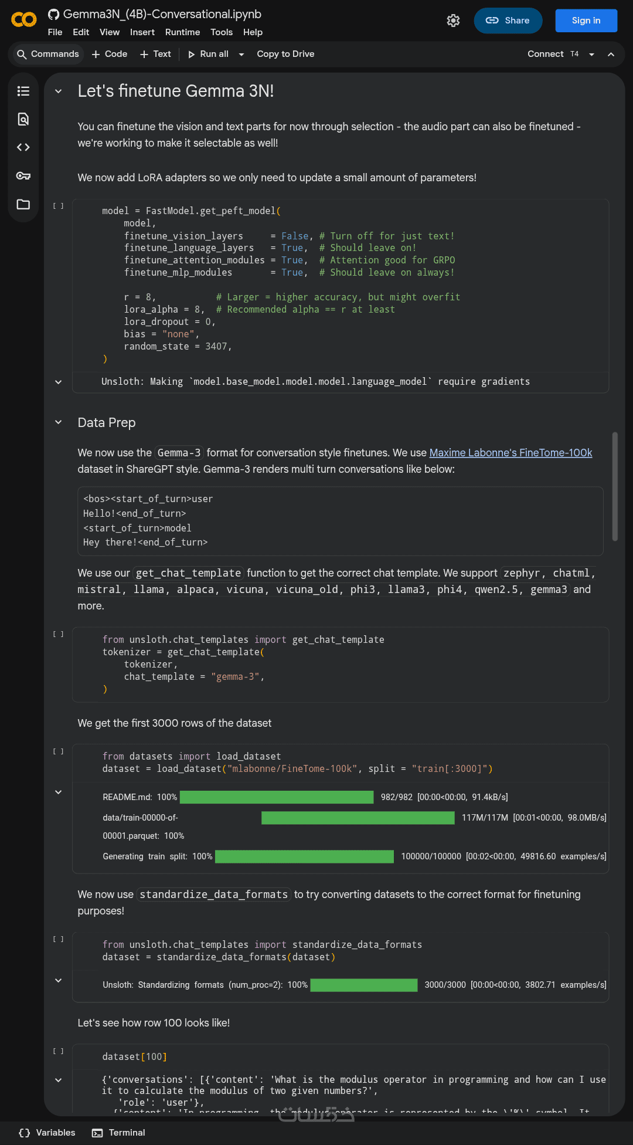Click the Share button
Viewport: 633px width, 1145px height.
[x=508, y=21]
